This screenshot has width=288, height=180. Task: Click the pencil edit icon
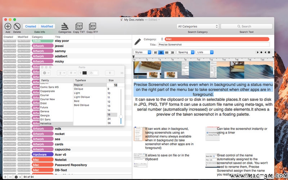[x=138, y=42]
